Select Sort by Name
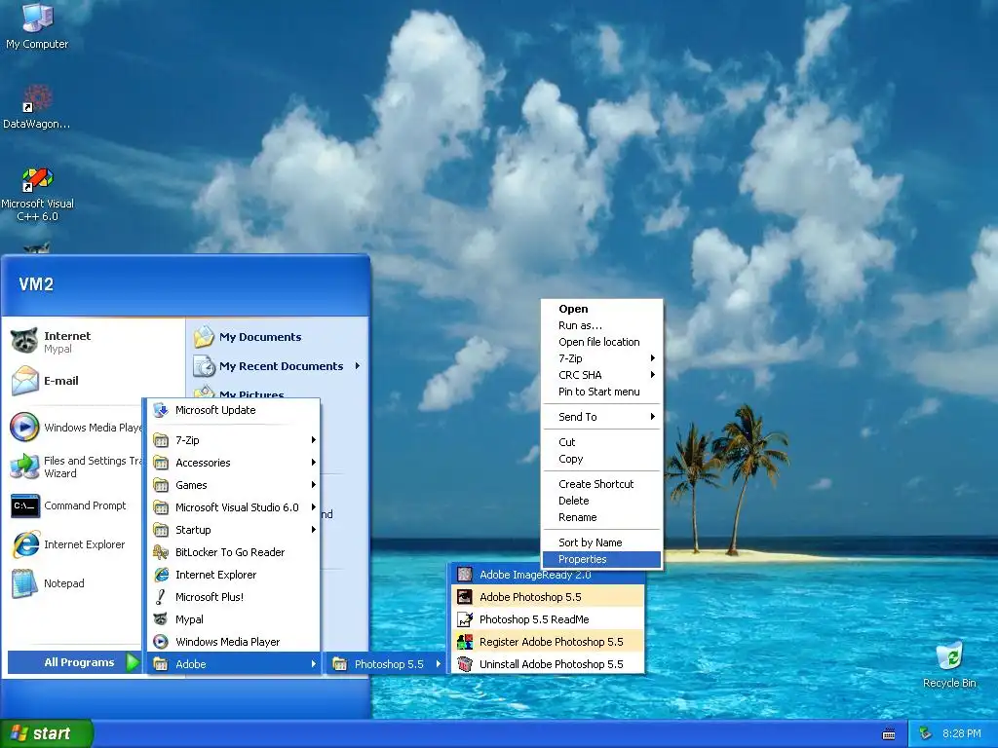Screen dimensions: 998x748 pyautogui.click(x=601, y=542)
